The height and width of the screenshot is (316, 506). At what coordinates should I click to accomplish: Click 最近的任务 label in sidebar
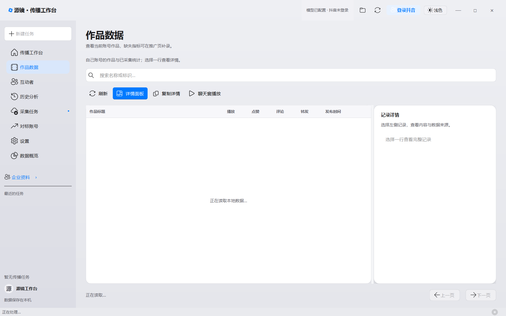[x=14, y=194]
